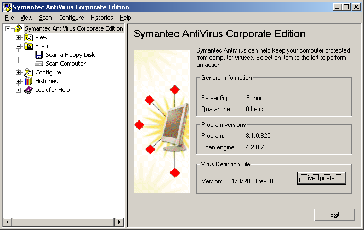
Task: Click the hard drive icon for Scan Computer
Action: pyautogui.click(x=39, y=64)
